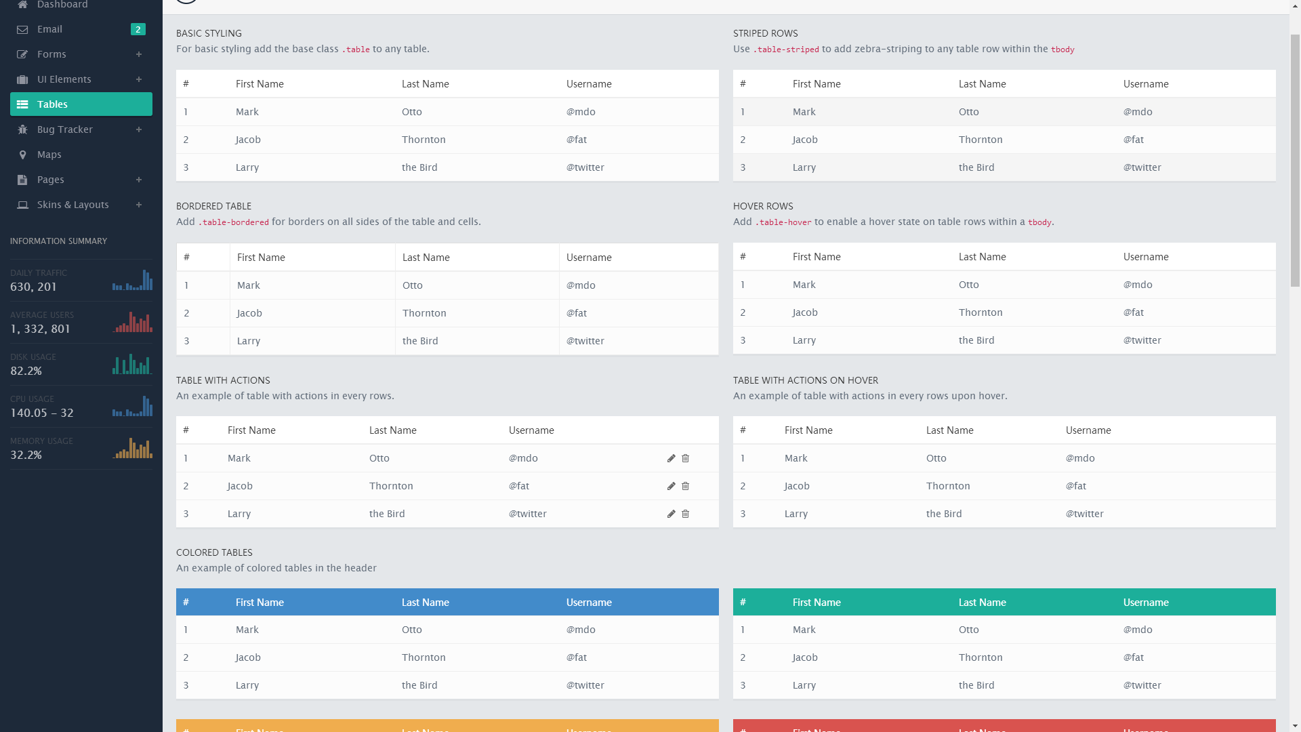Edit Jacob's row using the pencil icon
Image resolution: width=1301 pixels, height=732 pixels.
click(x=671, y=487)
